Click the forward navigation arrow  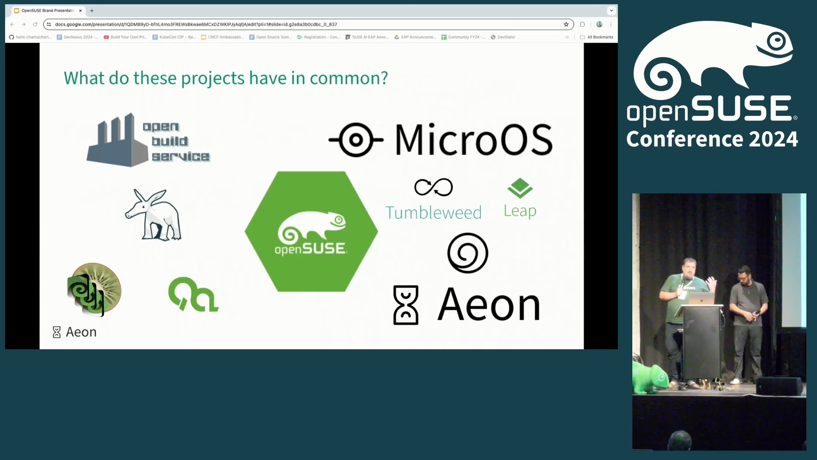tap(24, 24)
